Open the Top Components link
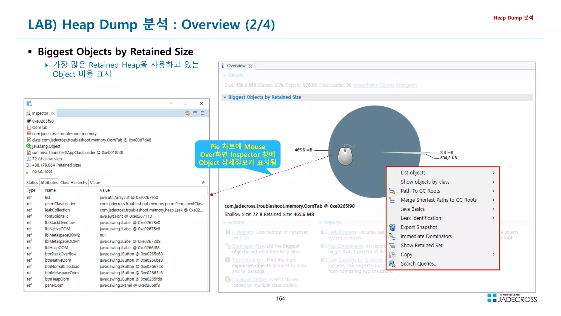This screenshot has height=316, width=561. [346, 246]
